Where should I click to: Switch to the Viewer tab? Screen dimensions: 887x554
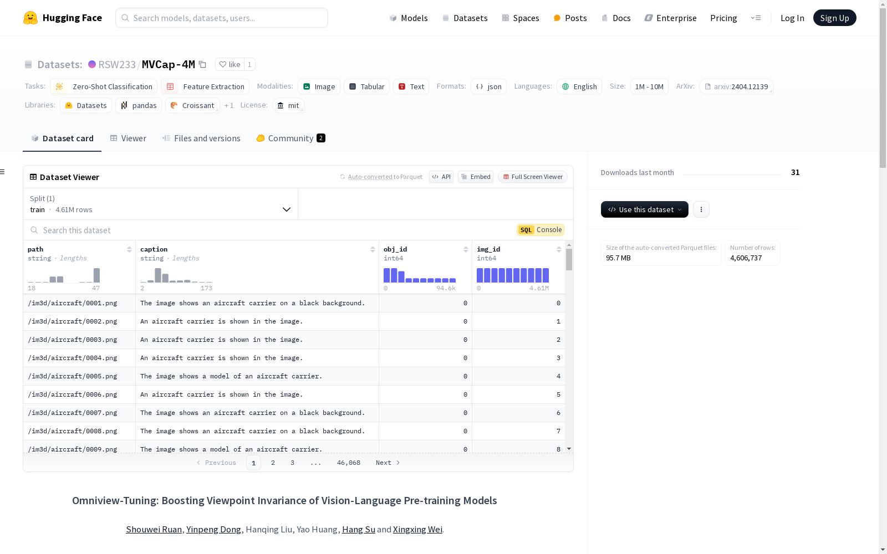[x=128, y=138]
